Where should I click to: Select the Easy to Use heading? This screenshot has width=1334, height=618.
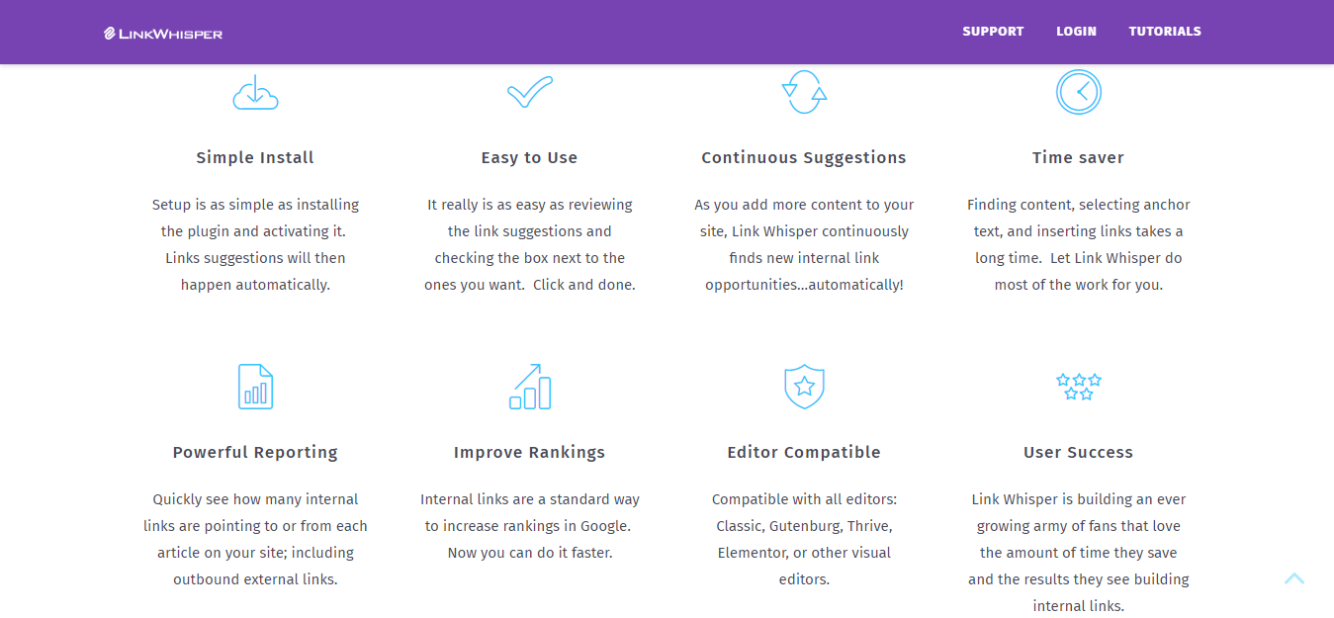pos(529,157)
